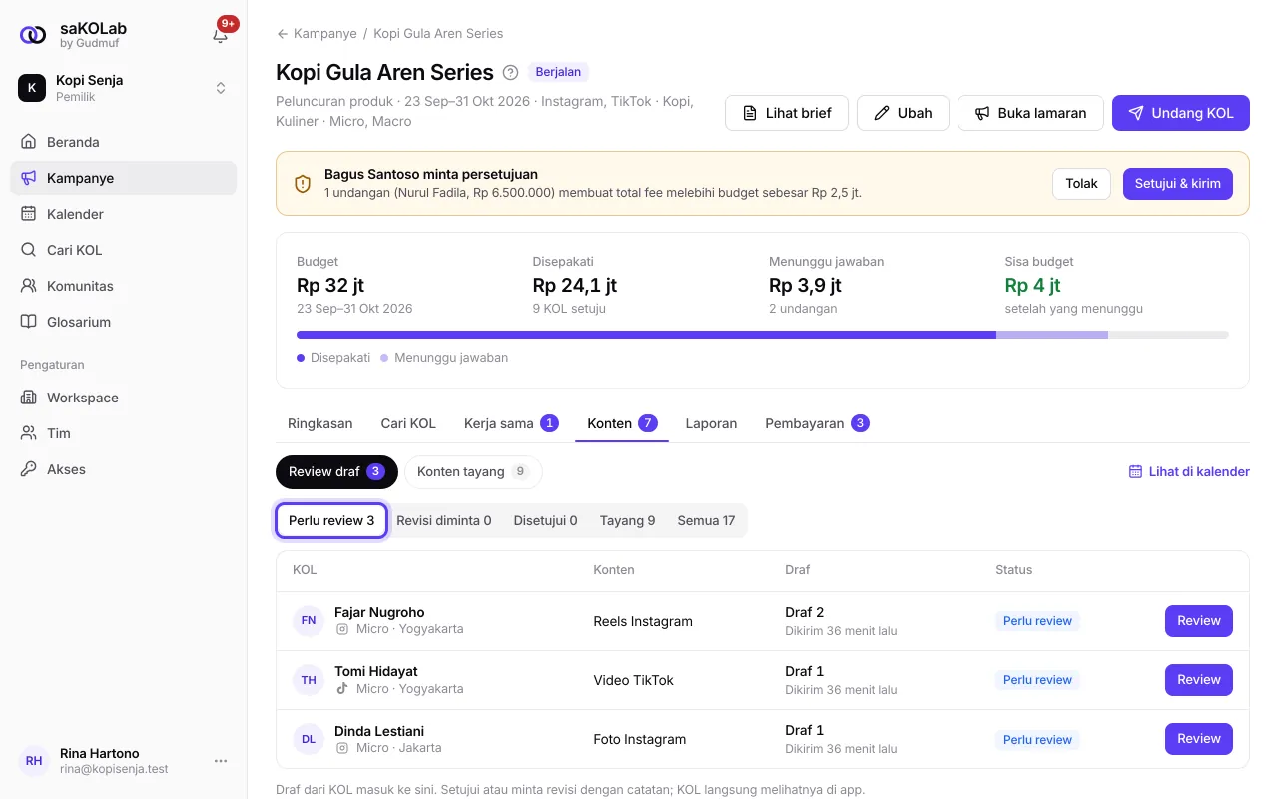Click the Buka lamaran button
Image resolution: width=1278 pixels, height=799 pixels.
tap(1030, 113)
